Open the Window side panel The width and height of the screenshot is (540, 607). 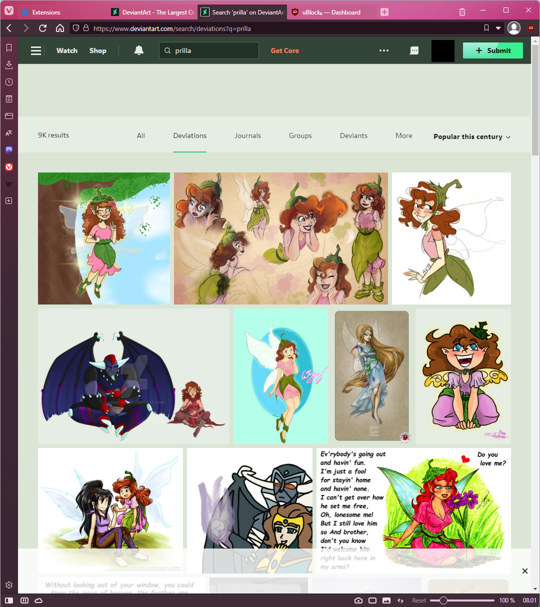pos(9,116)
